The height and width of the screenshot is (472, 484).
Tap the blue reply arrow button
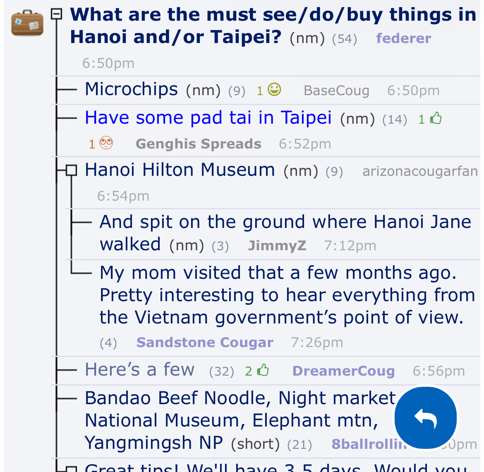click(426, 418)
